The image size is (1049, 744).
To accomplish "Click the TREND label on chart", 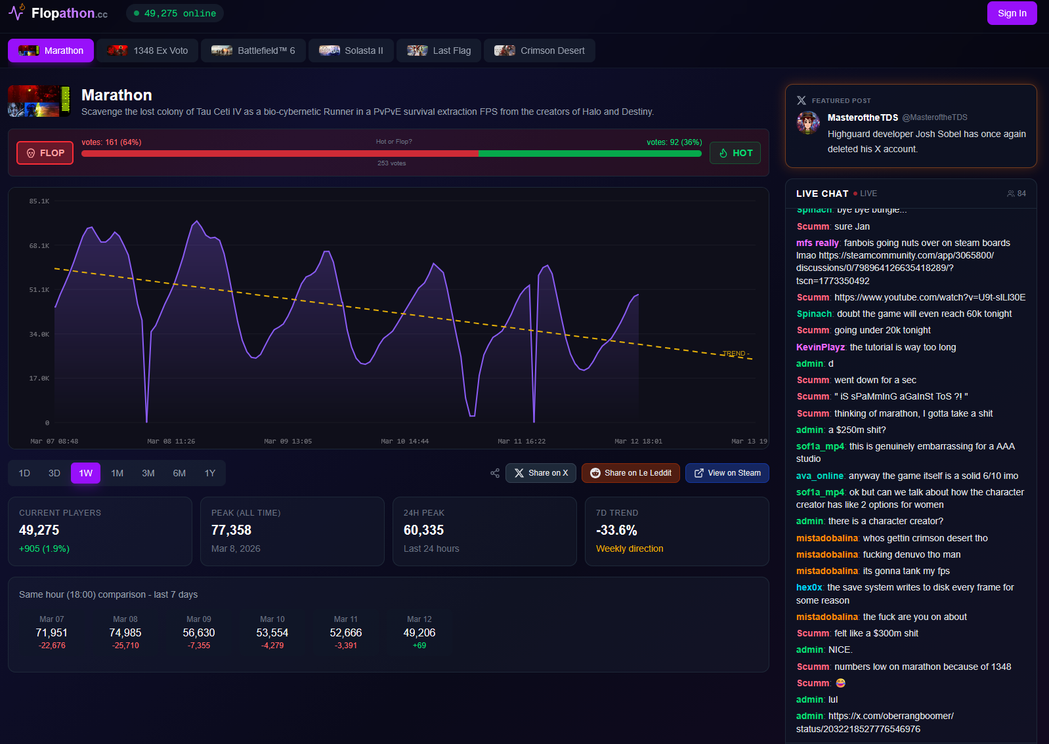I will point(736,354).
